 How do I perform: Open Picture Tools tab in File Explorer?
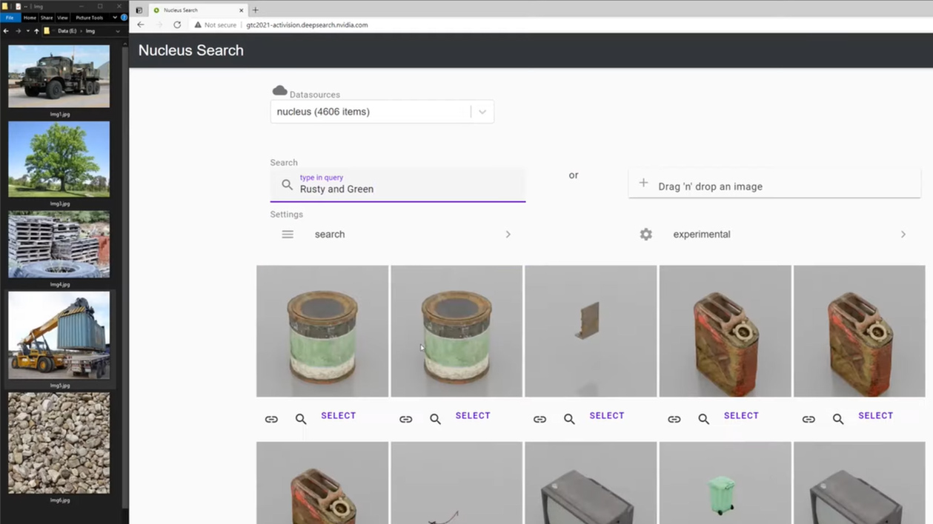point(89,18)
